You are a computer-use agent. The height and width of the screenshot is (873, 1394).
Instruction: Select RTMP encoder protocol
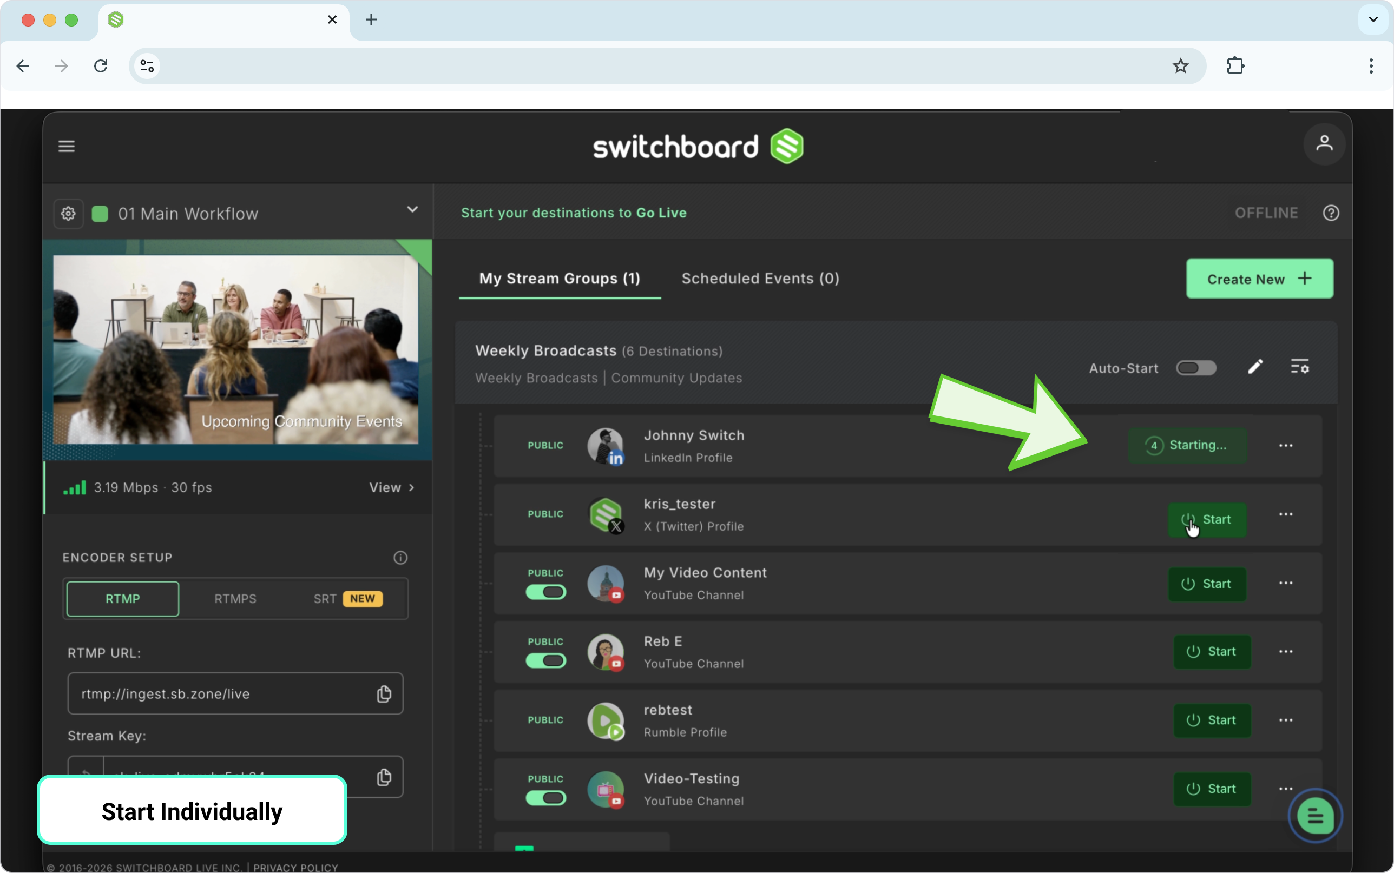point(122,599)
